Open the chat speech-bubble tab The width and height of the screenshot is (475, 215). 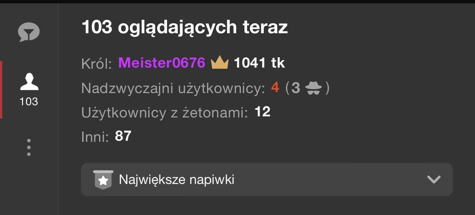[x=29, y=32]
